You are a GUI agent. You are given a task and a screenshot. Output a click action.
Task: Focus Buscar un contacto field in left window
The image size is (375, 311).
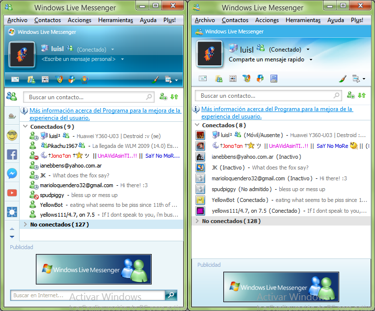pos(89,97)
